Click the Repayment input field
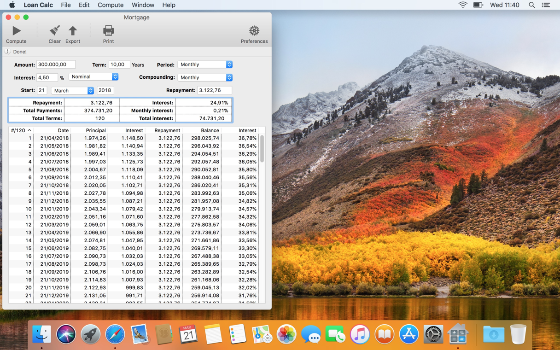This screenshot has width=560, height=350. 215,90
